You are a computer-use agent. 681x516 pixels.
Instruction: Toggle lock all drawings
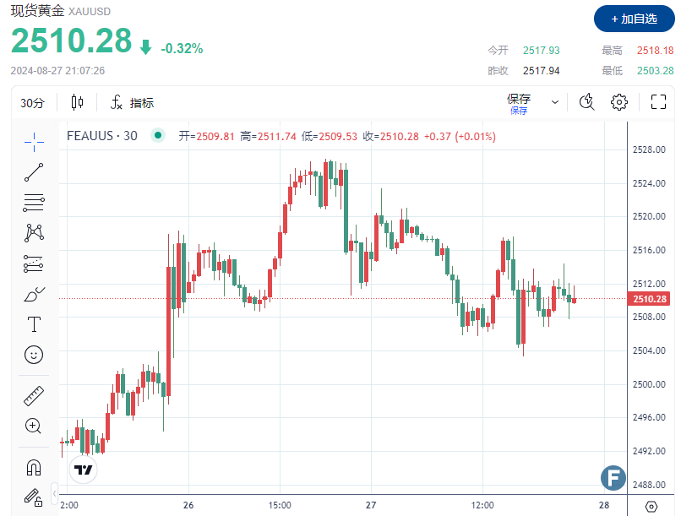[34, 497]
